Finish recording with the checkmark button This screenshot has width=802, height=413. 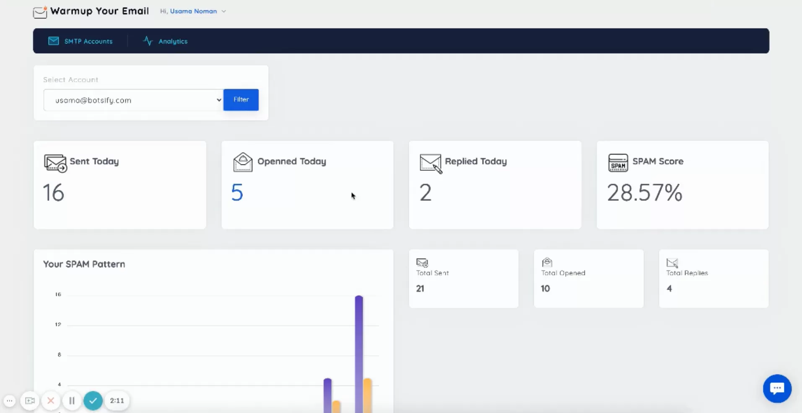(x=93, y=400)
